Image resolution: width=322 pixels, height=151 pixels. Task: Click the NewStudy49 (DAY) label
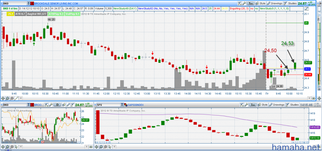[125, 9]
